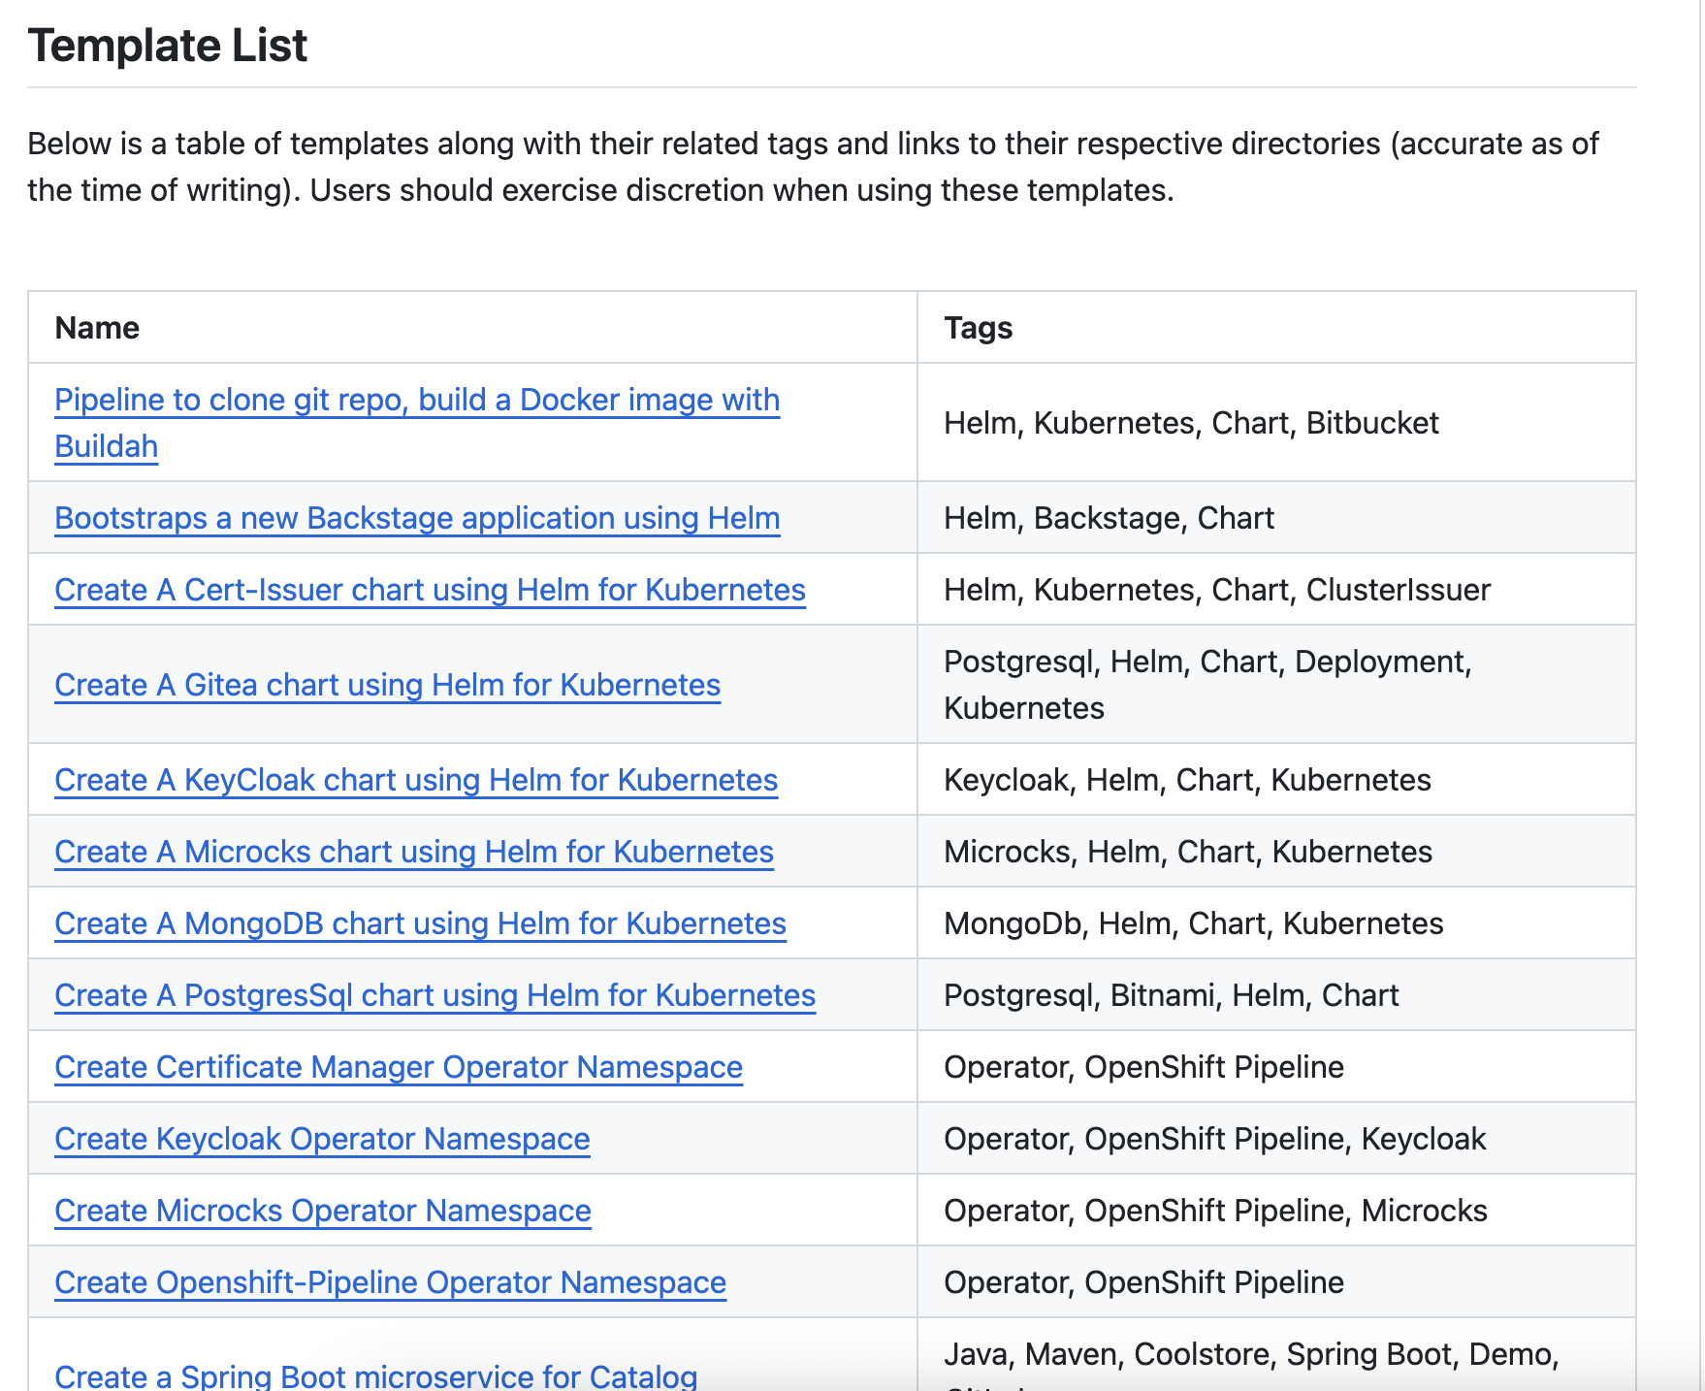Image resolution: width=1705 pixels, height=1391 pixels.
Task: Select tags 'Postgresql, Bitnami, Helm, Chart'
Action: coord(1171,995)
